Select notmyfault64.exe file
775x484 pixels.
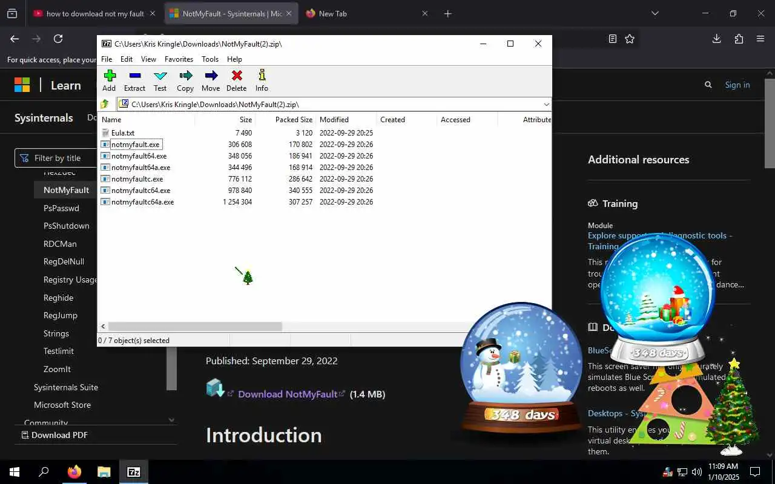139,156
